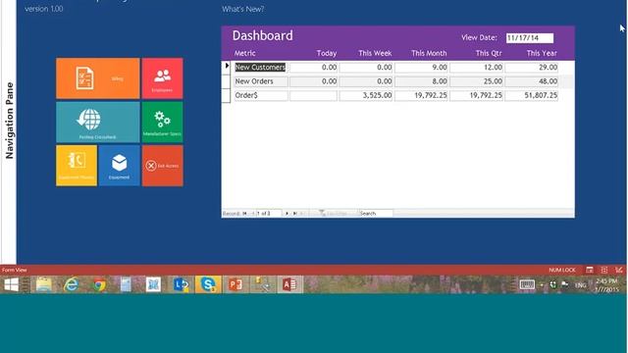Open Lync from the taskbar
This screenshot has width=628, height=353.
click(181, 284)
